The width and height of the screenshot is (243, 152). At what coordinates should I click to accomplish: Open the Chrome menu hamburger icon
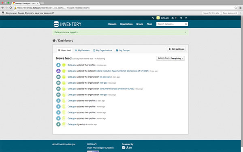pyautogui.click(x=240, y=8)
